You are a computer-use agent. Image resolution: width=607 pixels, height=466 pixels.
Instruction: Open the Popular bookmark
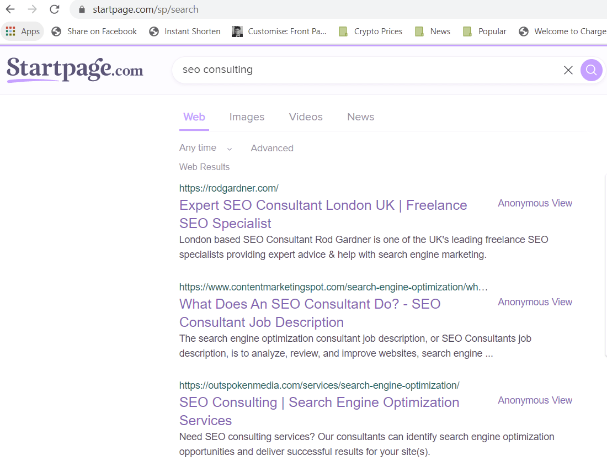484,31
